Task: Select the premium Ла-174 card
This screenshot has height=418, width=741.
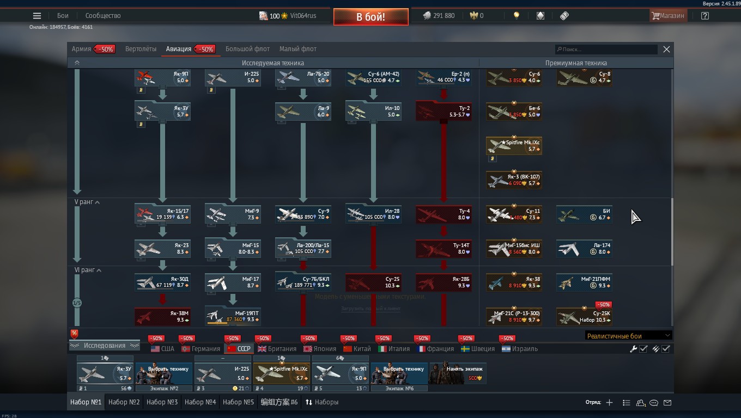Action: click(x=584, y=248)
